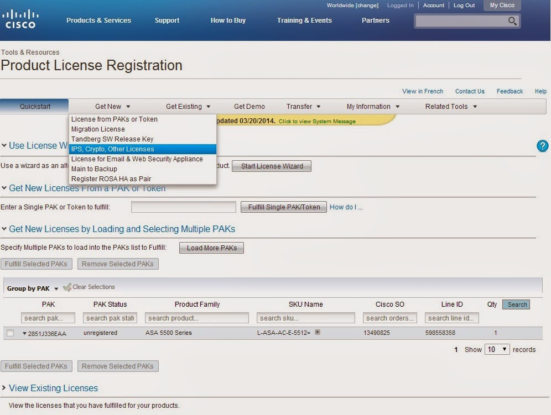Viewport: 551px width, 415px height.
Task: Click the Cisco logo
Action: coord(20,19)
